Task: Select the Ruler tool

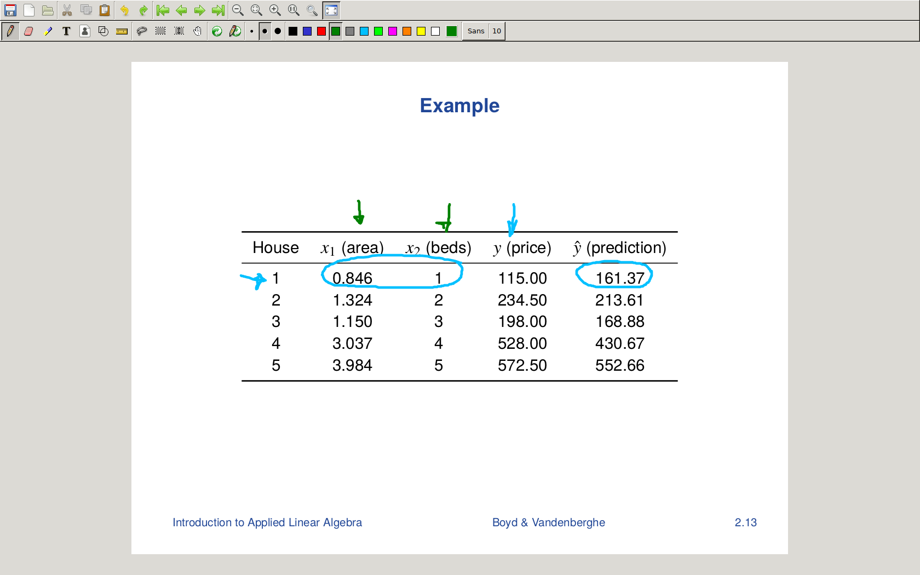Action: pyautogui.click(x=122, y=31)
